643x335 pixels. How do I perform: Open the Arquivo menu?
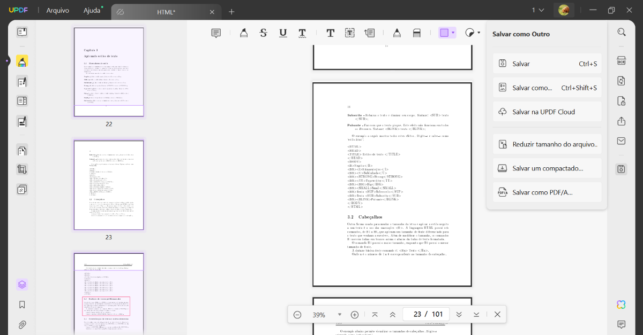click(57, 10)
